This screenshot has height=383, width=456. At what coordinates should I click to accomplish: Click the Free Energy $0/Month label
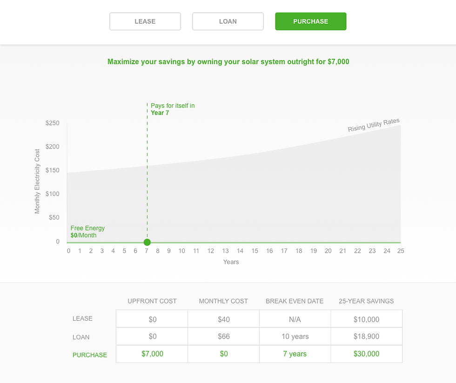pyautogui.click(x=87, y=232)
